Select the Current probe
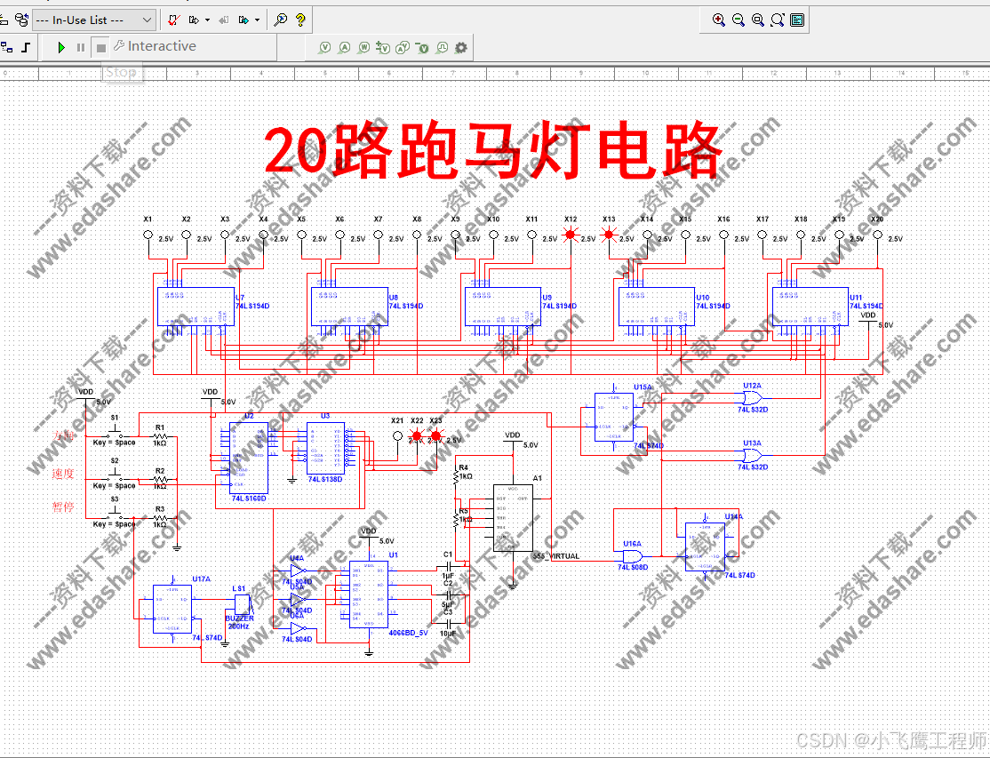990x758 pixels. 344,47
